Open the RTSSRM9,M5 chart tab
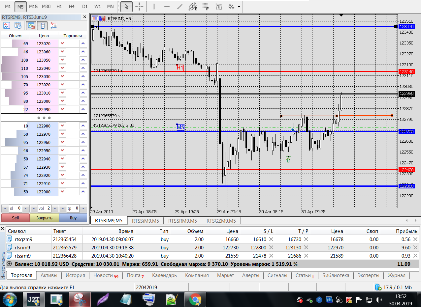This screenshot has width=421, height=307. pos(182,221)
